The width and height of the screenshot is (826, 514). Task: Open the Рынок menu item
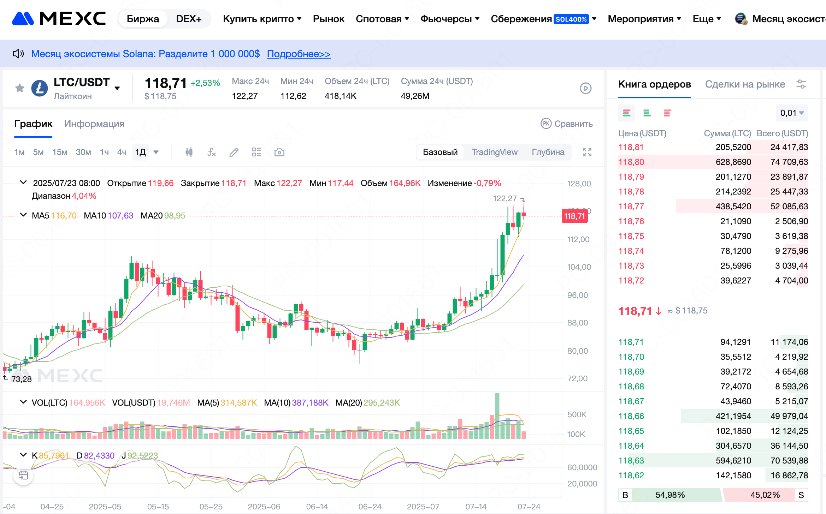tap(329, 19)
